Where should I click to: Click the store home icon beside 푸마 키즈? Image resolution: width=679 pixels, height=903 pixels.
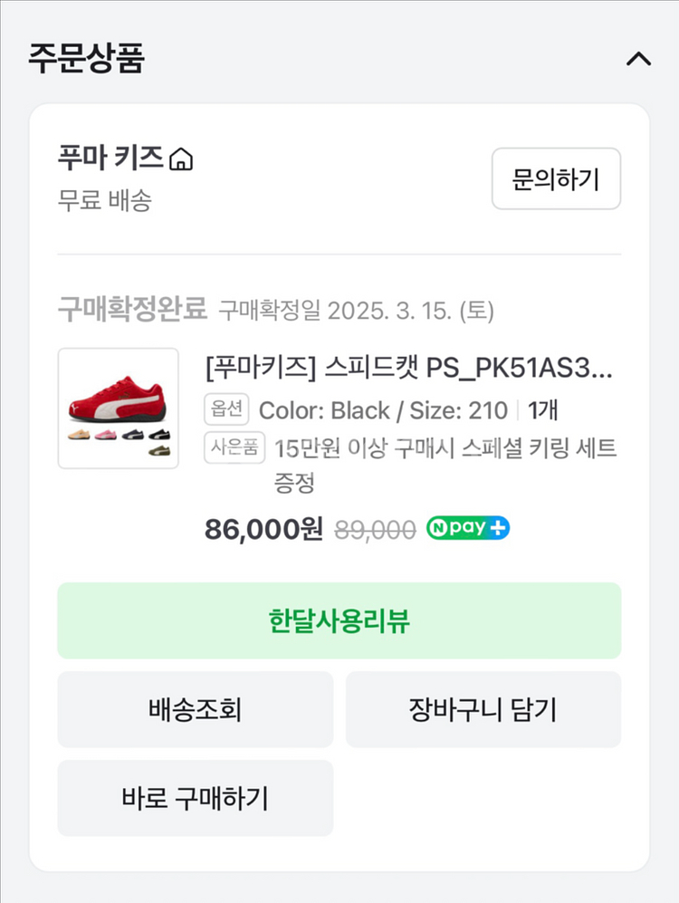tap(181, 160)
